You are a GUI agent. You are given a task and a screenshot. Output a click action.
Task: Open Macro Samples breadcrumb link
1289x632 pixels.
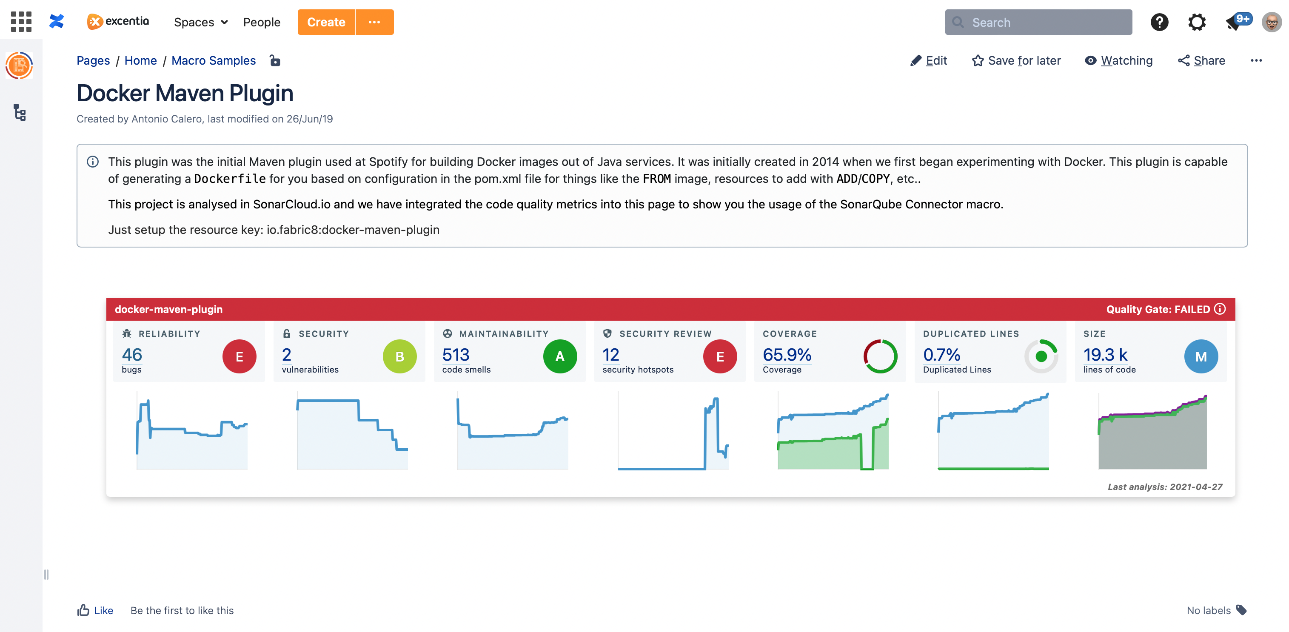click(x=214, y=60)
